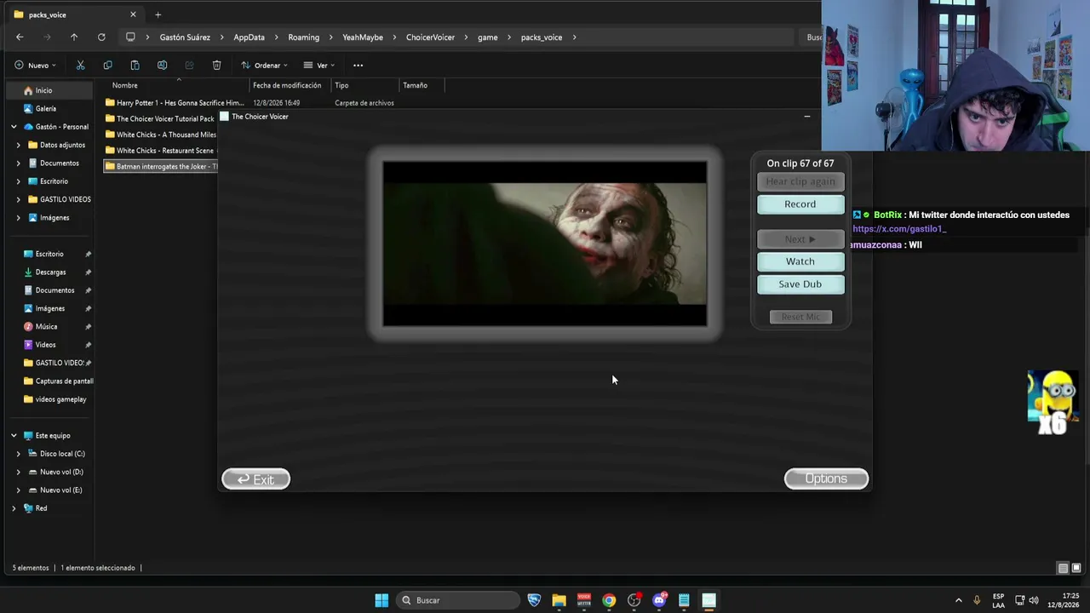Expand the chevron after packs_voice in breadcrumb
The width and height of the screenshot is (1090, 613).
click(575, 37)
